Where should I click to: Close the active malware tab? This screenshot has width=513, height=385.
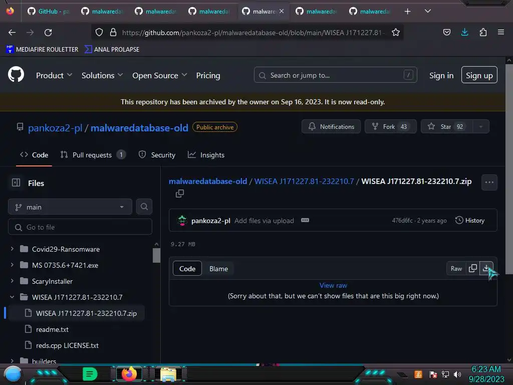tap(282, 12)
